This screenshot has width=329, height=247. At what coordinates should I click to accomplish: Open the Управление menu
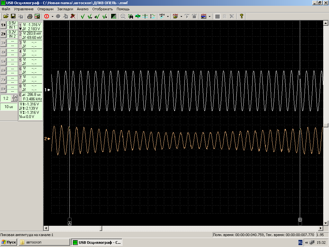(x=24, y=9)
